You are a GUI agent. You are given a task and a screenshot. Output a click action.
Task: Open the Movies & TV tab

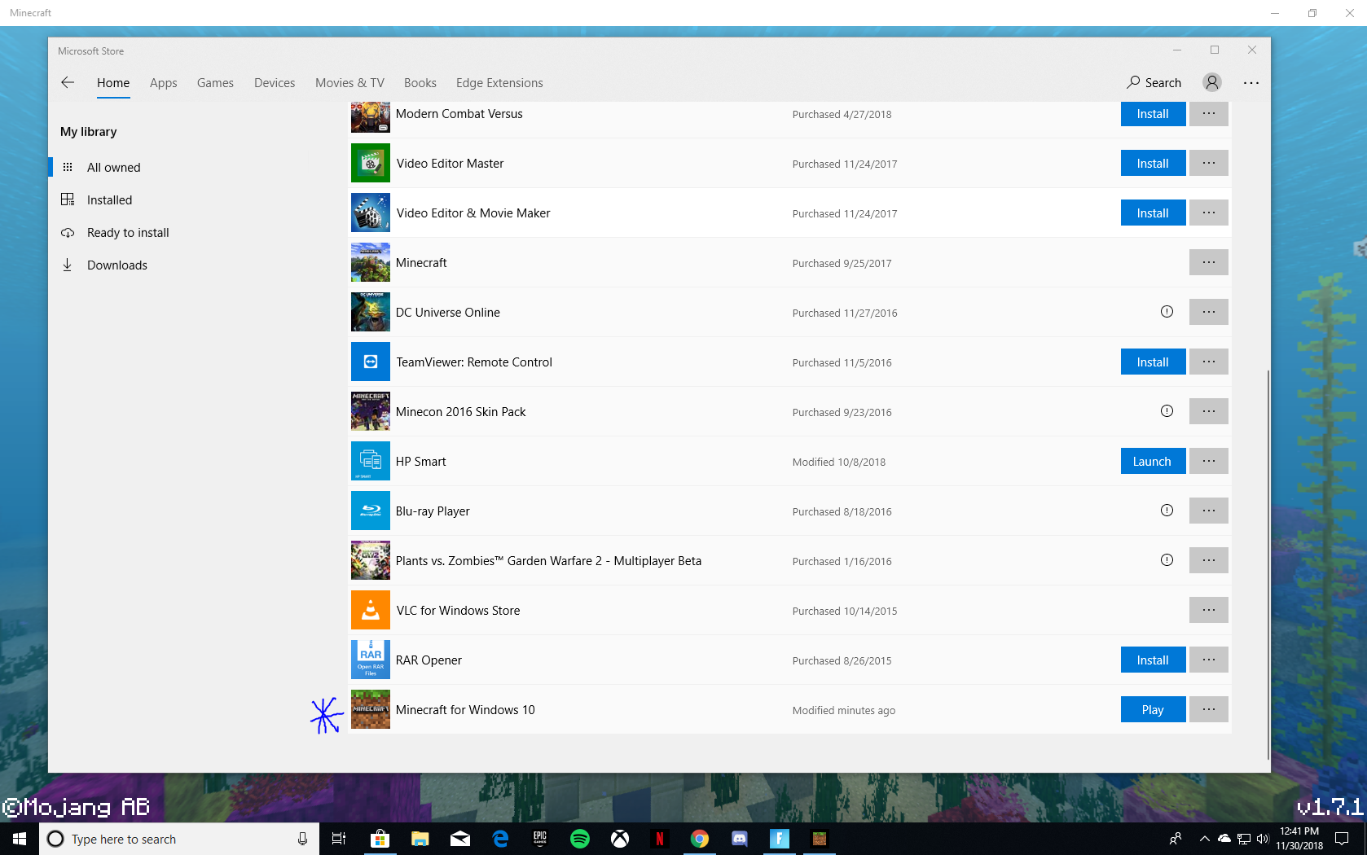point(349,83)
